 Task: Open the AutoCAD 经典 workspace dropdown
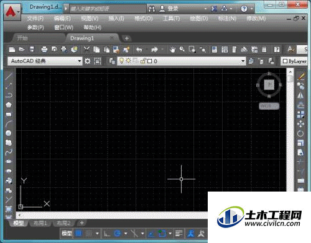[x=45, y=61]
